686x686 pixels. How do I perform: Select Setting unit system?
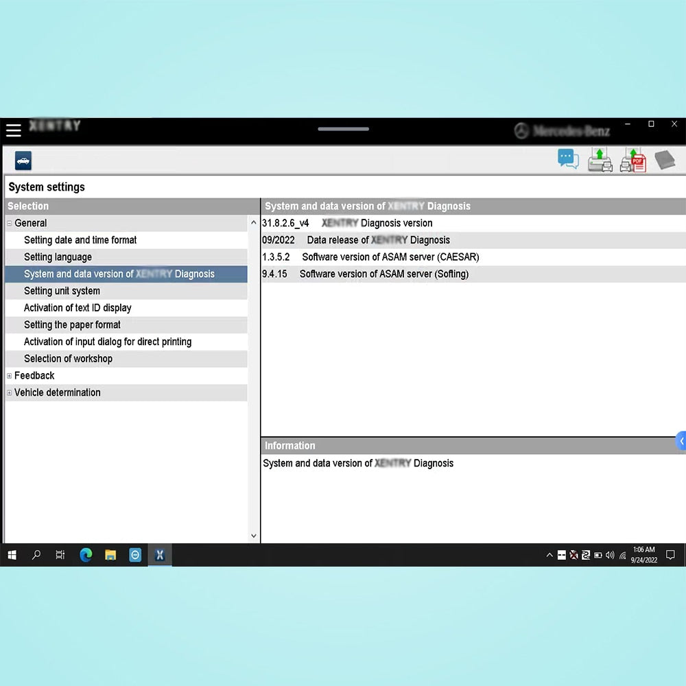(126, 291)
